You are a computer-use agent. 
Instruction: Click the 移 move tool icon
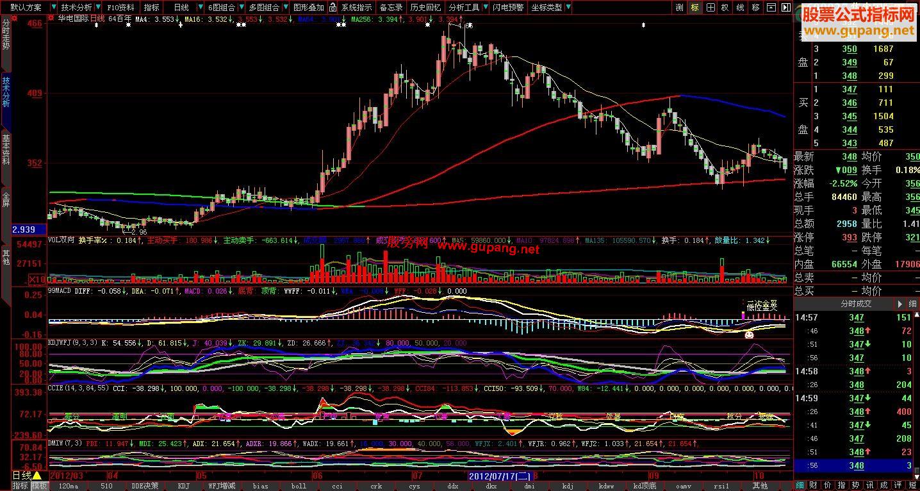pyautogui.click(x=756, y=8)
